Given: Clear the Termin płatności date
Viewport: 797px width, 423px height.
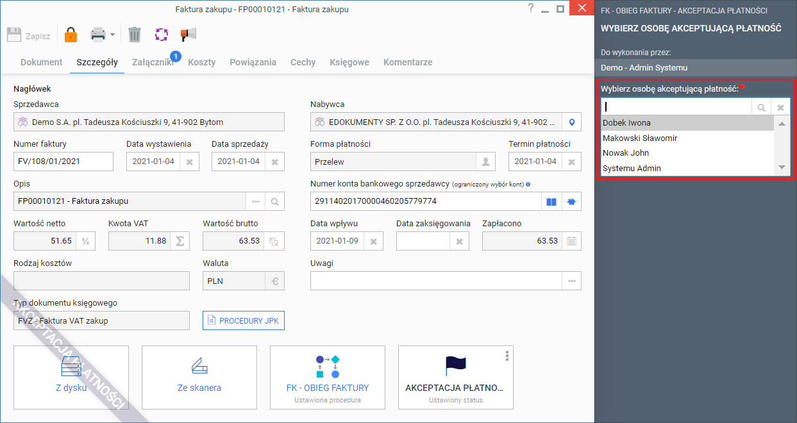Looking at the screenshot, I should click(x=572, y=162).
